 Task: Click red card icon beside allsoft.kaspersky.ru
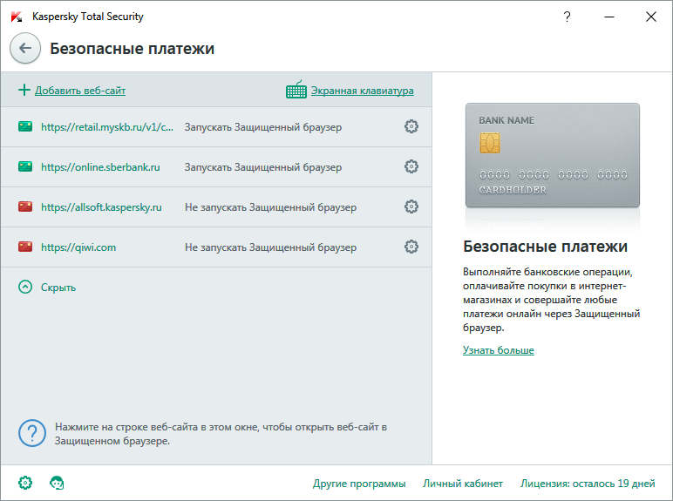pos(25,206)
